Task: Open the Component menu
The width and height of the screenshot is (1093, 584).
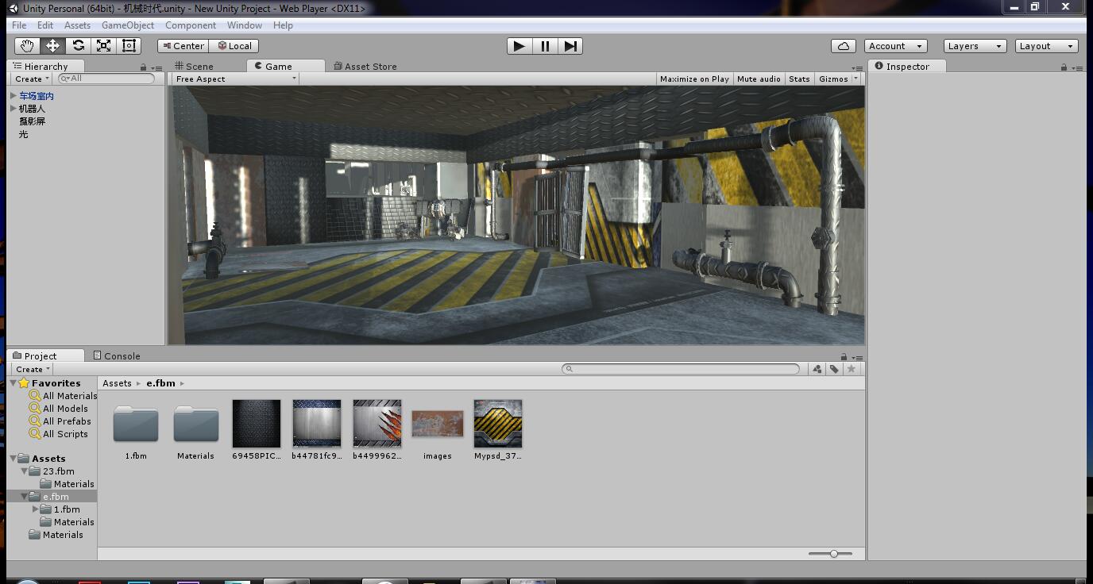Action: 191,25
